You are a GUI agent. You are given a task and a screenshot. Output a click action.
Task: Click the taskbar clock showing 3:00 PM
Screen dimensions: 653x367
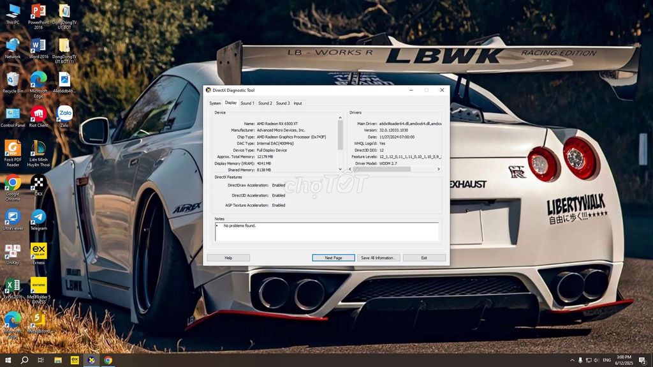[x=624, y=360]
